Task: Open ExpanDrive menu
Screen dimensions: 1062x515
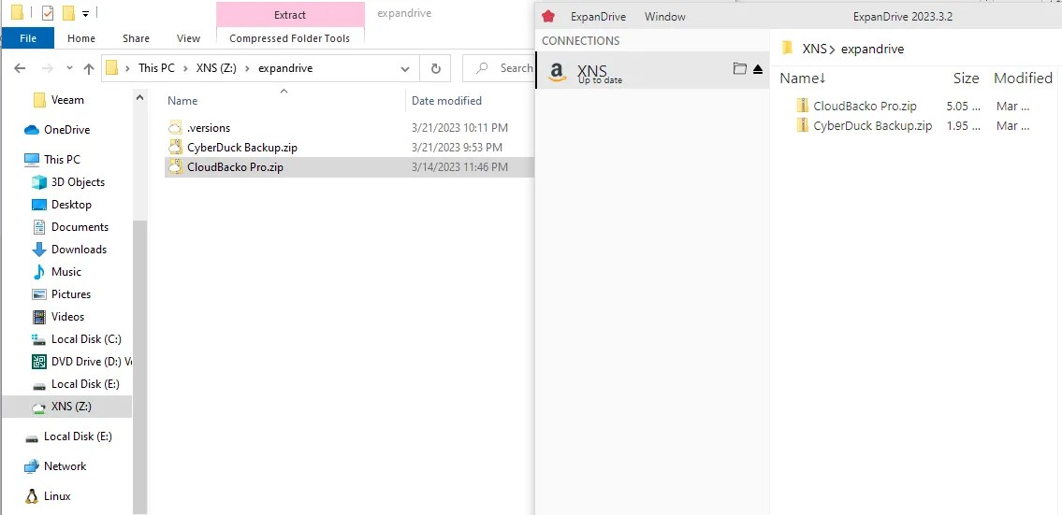Action: point(598,16)
